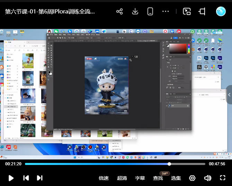Image resolution: width=232 pixels, height=186 pixels.
Task: Click the progress bar playhead handle
Action: [169, 164]
